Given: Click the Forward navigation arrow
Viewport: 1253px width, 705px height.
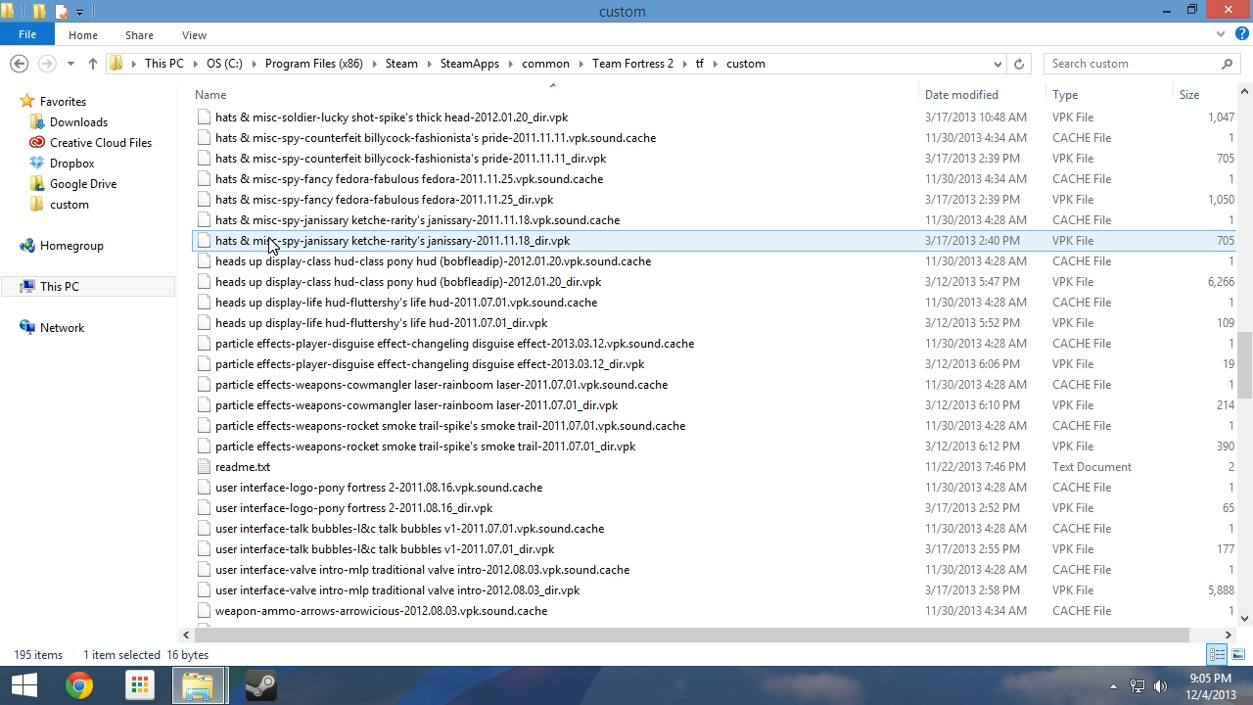Looking at the screenshot, I should point(47,64).
